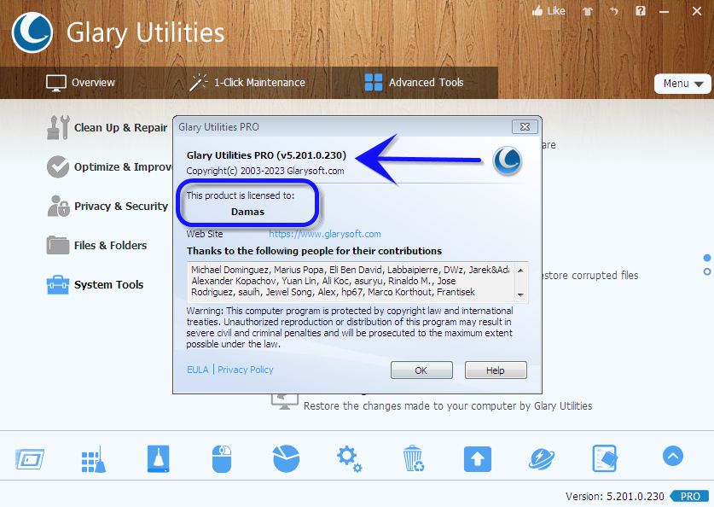This screenshot has height=507, width=714.
Task: Open the file eraser document icon
Action: [x=605, y=458]
